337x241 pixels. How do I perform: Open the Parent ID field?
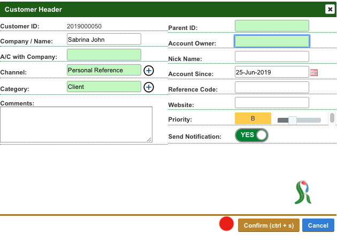coord(272,26)
